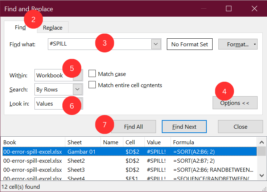Click the Value column header
The image size is (267, 192).
pyautogui.click(x=157, y=142)
